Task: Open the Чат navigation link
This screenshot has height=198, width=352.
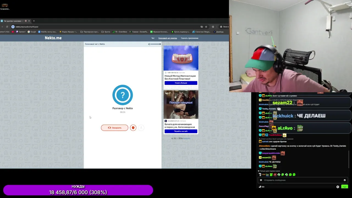Action: click(153, 38)
